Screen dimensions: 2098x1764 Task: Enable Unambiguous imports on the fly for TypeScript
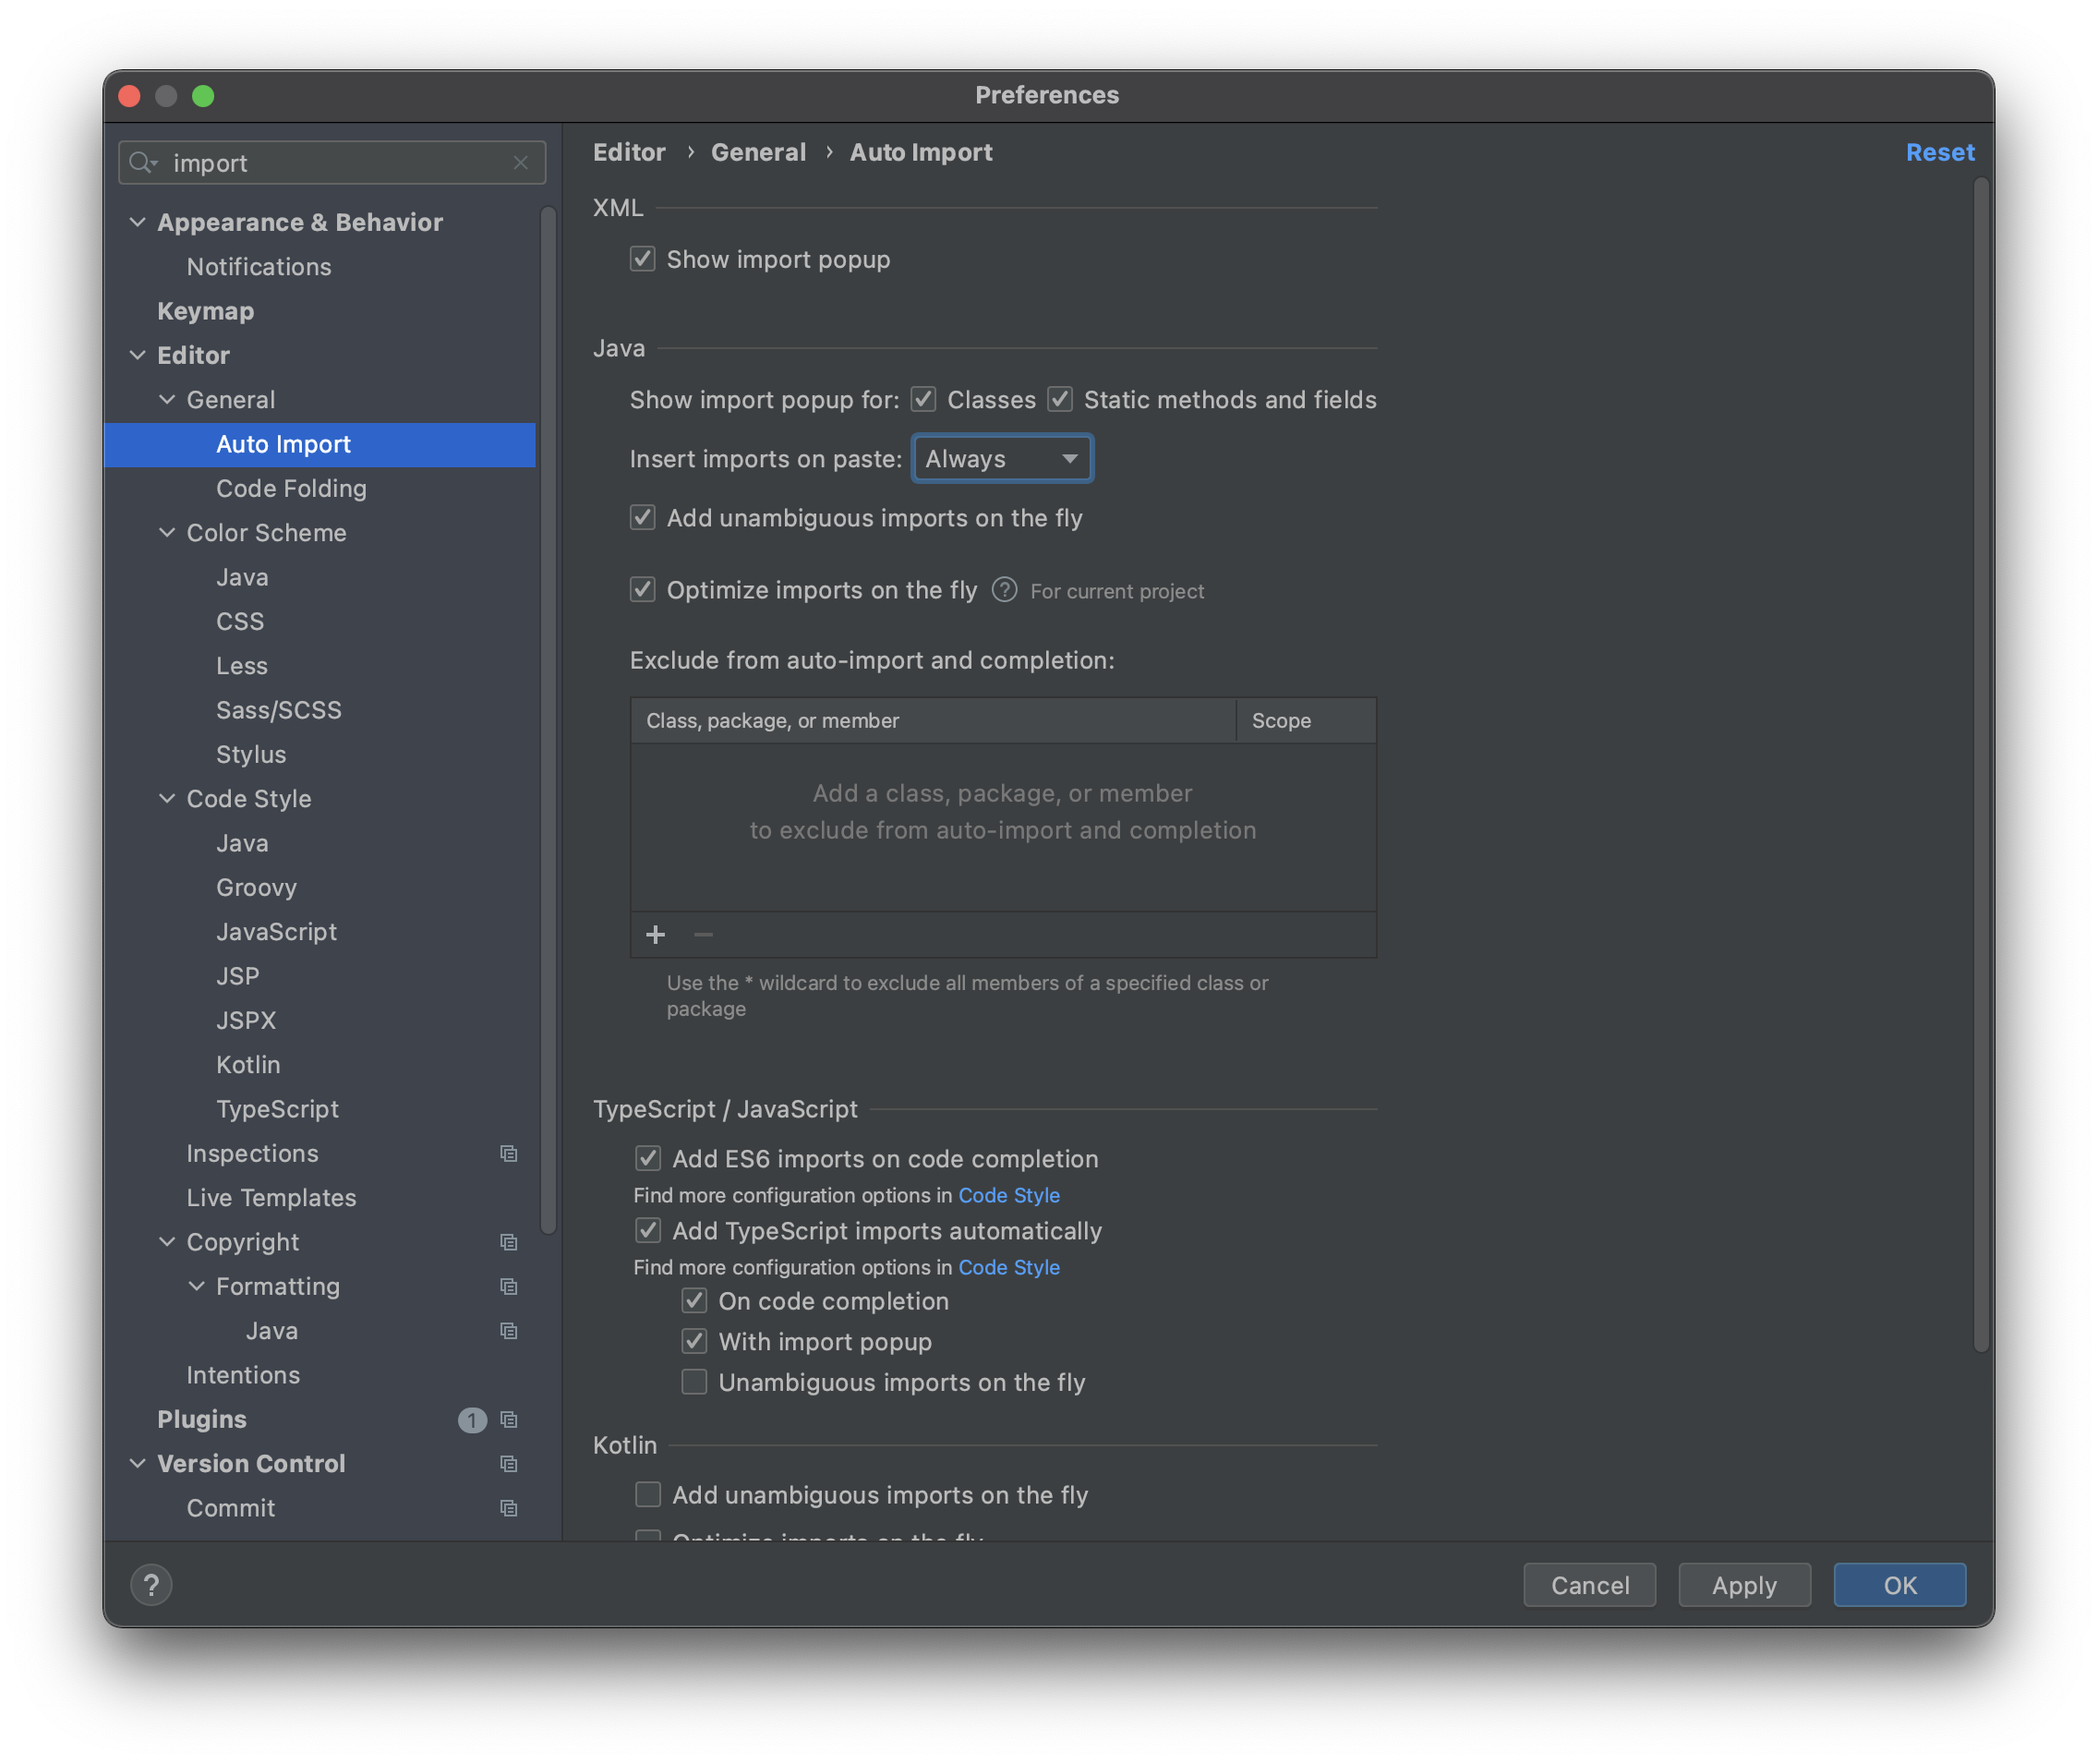694,1382
